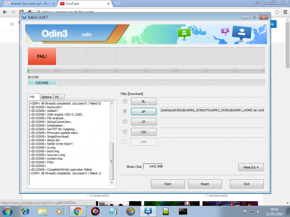This screenshot has width=290, height=217.
Task: Bookmark the page with Chrome's star icon
Action: point(277,12)
